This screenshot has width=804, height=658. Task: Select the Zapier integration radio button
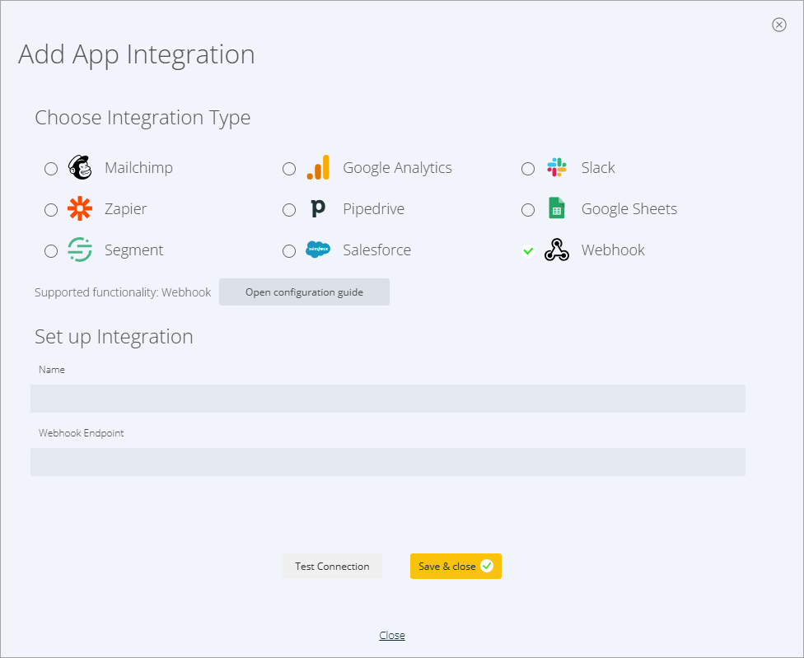(51, 210)
